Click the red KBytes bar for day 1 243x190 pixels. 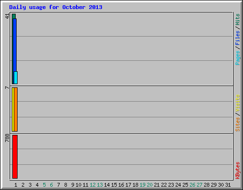pyautogui.click(x=15, y=157)
